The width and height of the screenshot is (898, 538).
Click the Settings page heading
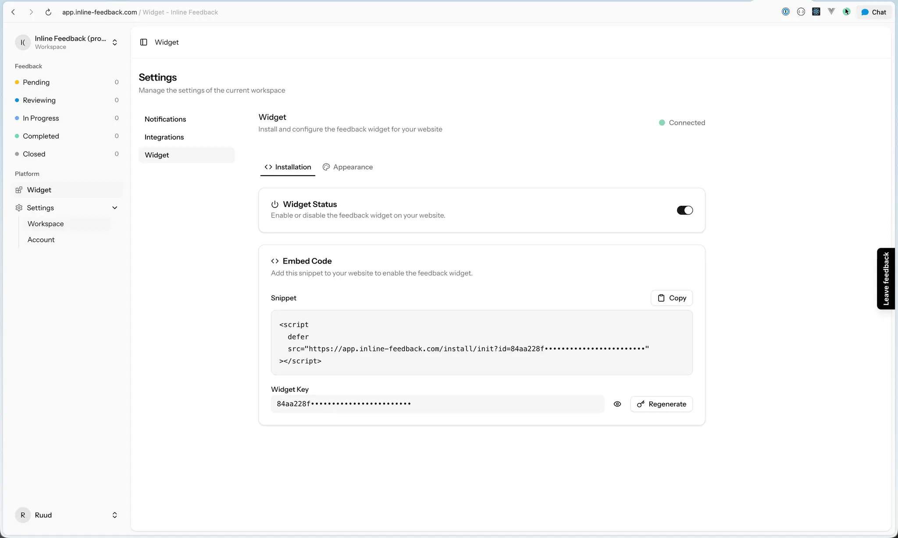tap(158, 77)
